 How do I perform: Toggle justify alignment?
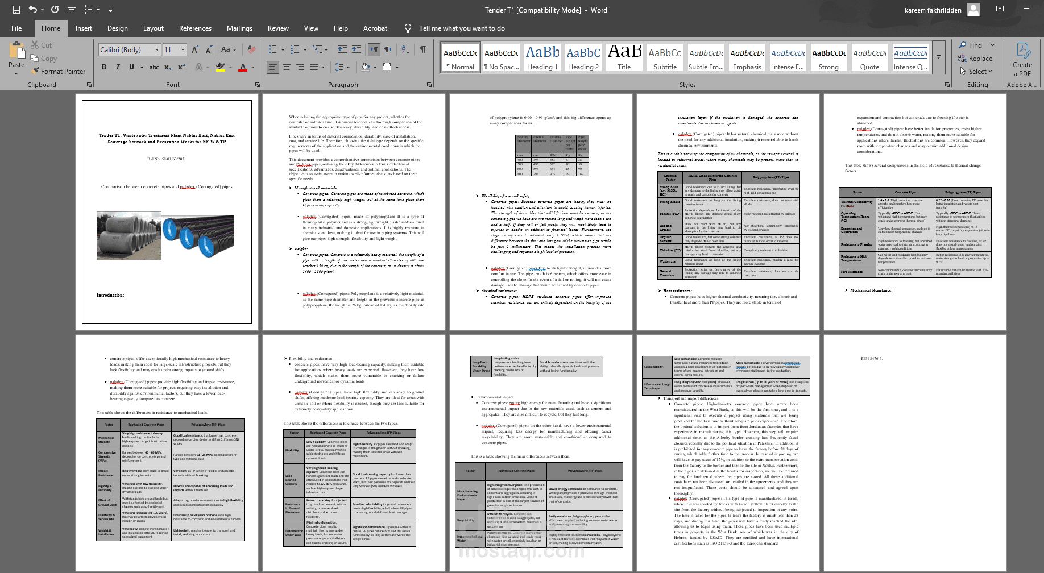pos(314,67)
